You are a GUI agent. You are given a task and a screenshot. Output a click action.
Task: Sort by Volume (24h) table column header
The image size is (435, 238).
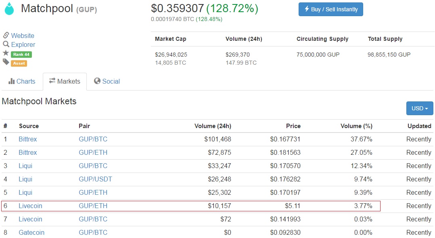(213, 126)
